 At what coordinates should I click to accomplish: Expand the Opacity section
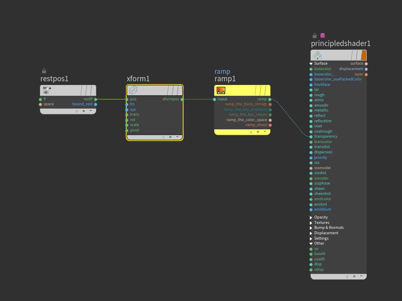coord(311,217)
